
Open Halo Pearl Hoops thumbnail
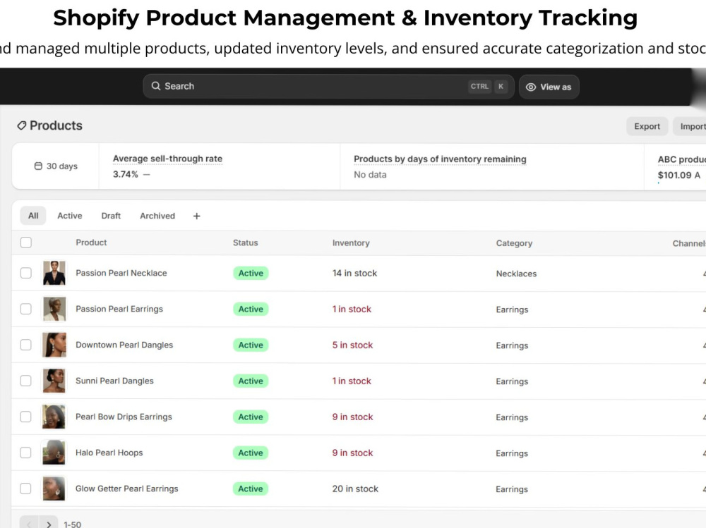[x=54, y=453]
